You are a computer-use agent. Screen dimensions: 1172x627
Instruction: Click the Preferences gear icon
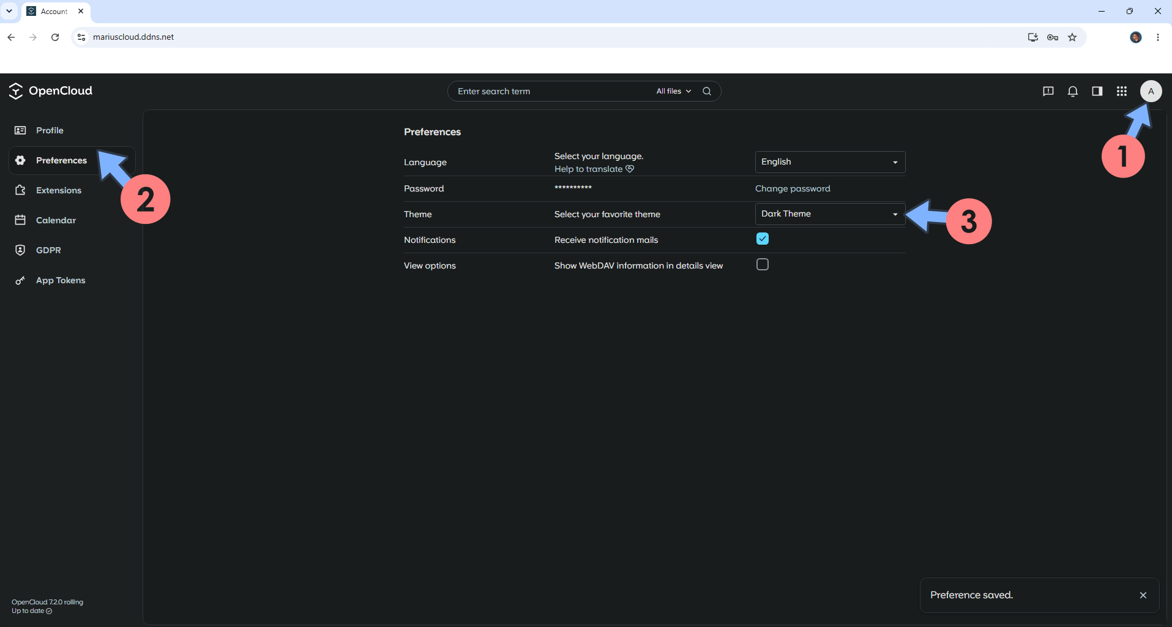20,160
